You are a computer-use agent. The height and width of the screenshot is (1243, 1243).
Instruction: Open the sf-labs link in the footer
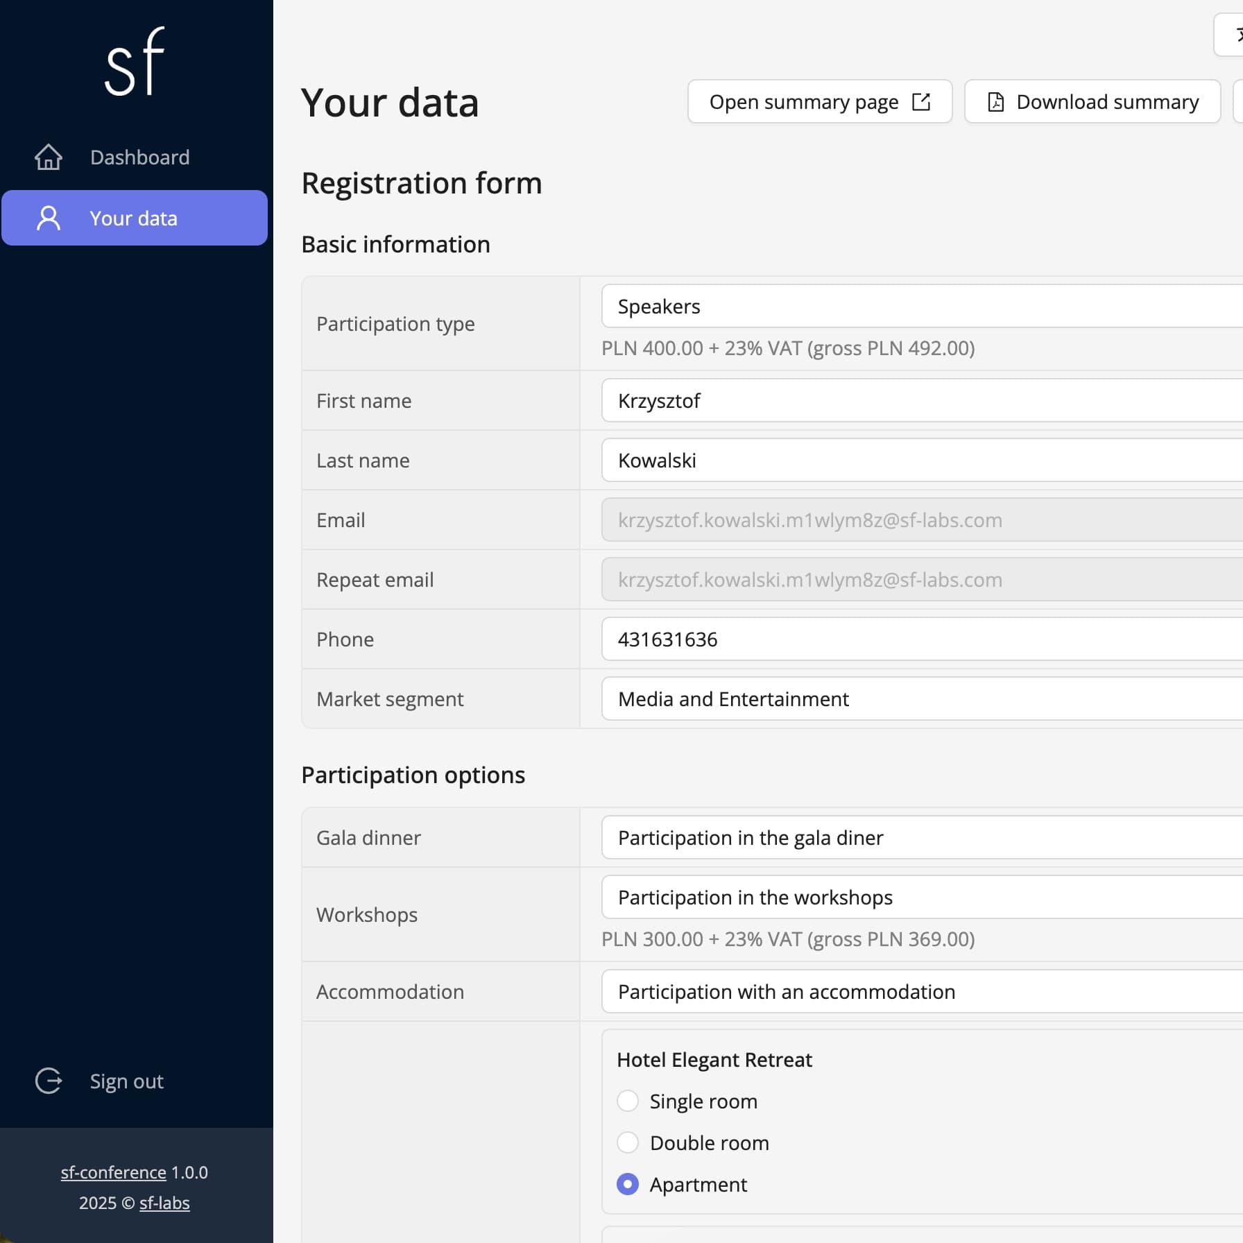[164, 1203]
